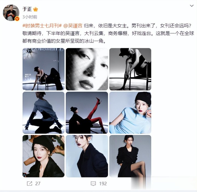Open 于正's profile avatar
The width and height of the screenshot is (197, 192).
click(11, 13)
